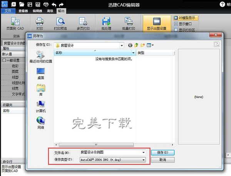Select 线型比例 in properties panel
This screenshot has height=176, width=231.
click(x=18, y=83)
